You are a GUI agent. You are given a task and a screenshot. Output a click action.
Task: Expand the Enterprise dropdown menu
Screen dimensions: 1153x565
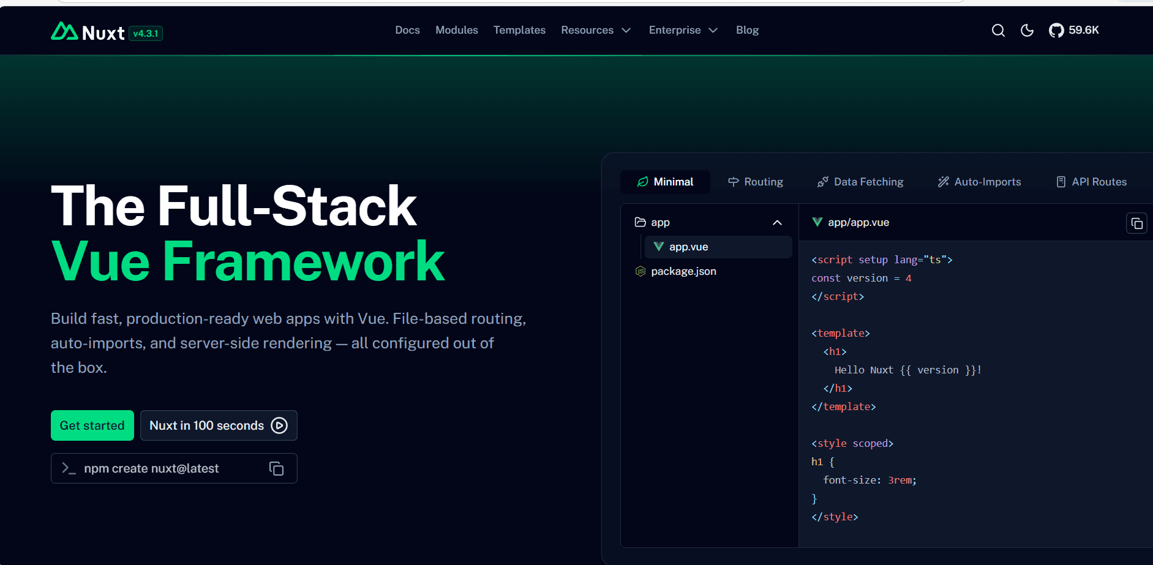pos(683,30)
